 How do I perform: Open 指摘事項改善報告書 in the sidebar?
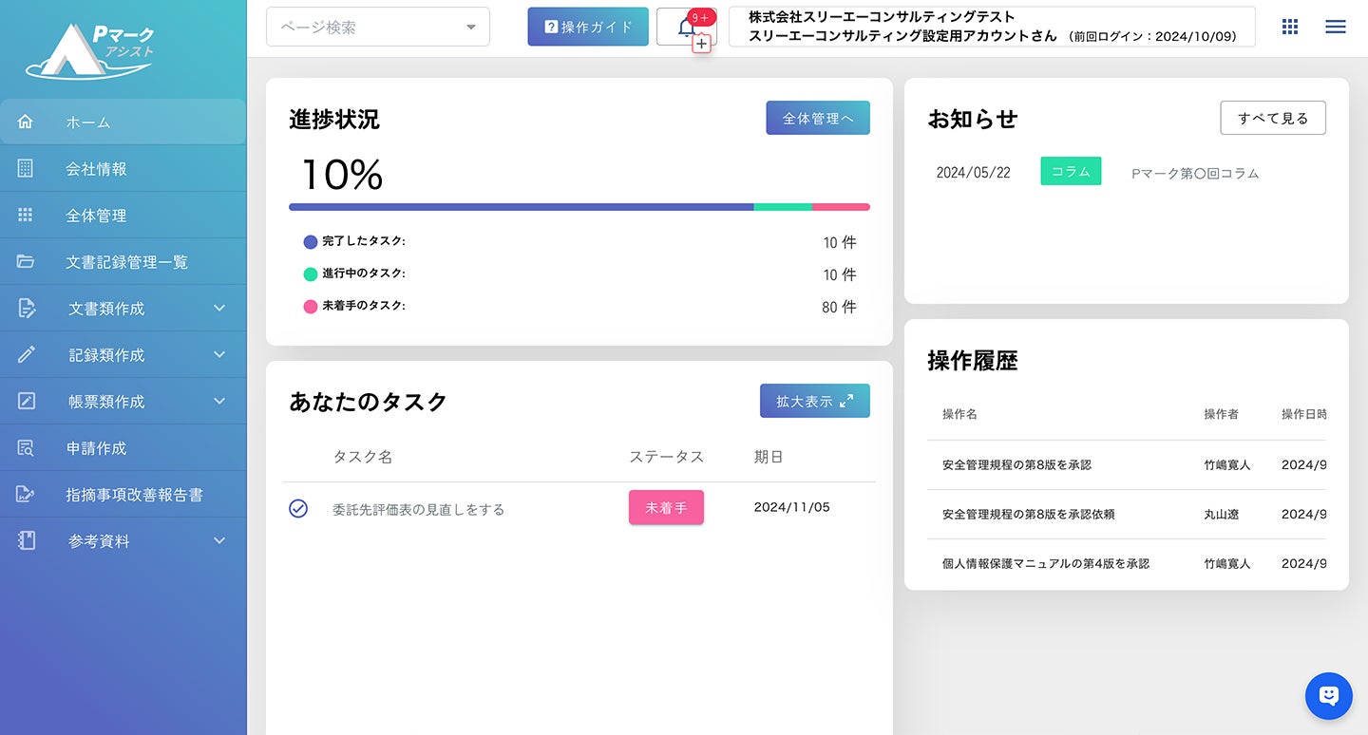pyautogui.click(x=134, y=495)
